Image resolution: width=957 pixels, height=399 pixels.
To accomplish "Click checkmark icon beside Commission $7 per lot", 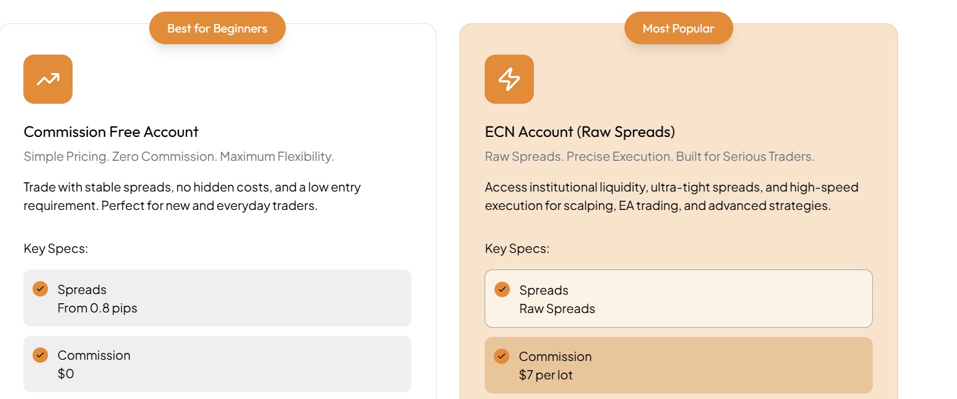I will point(502,355).
